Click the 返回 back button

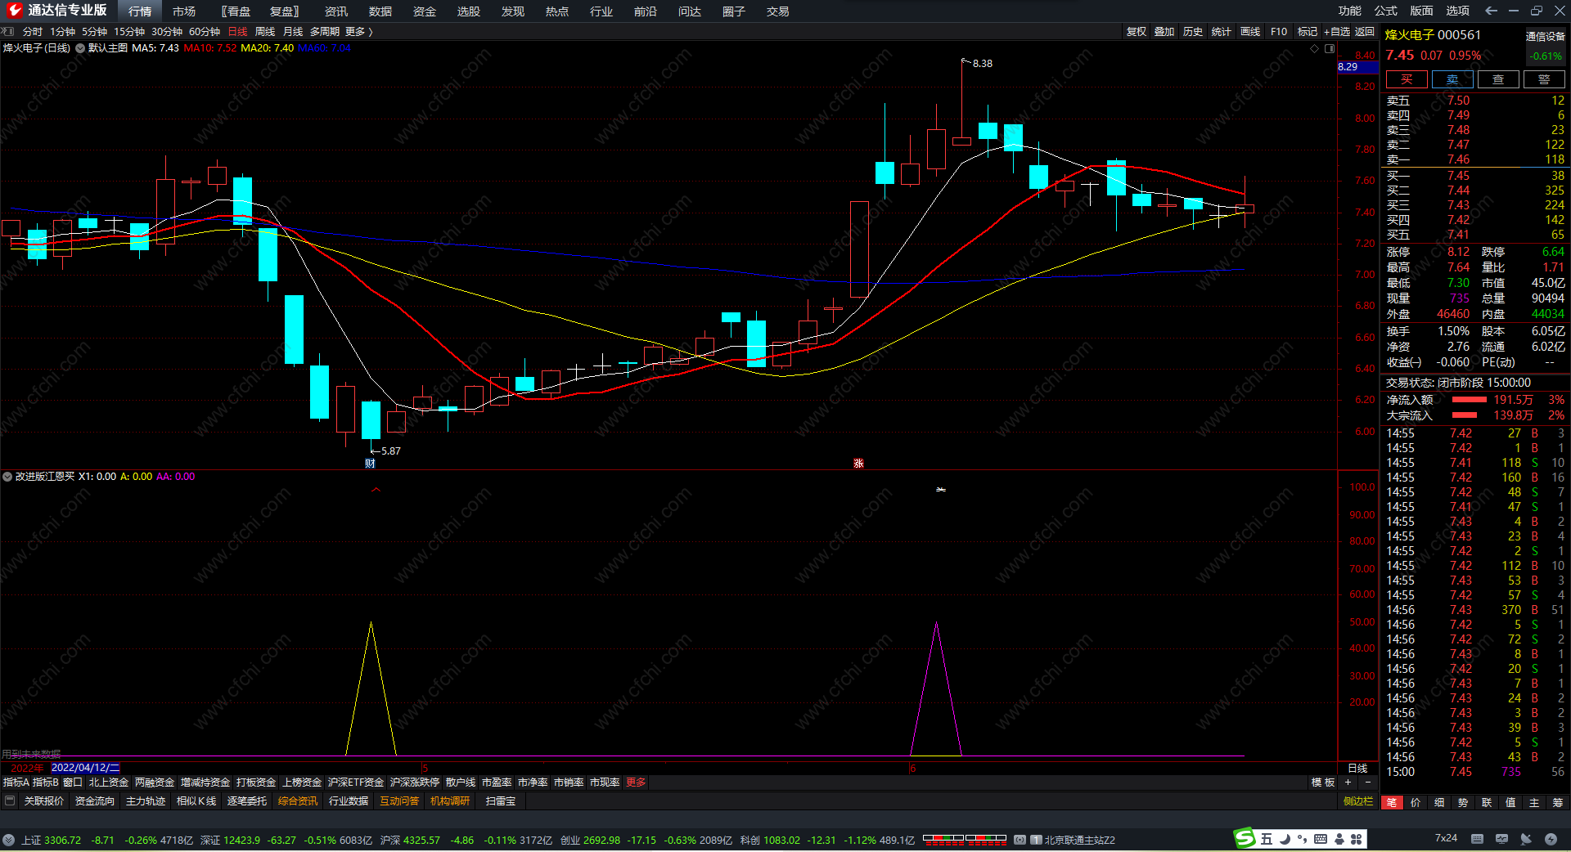(1365, 32)
